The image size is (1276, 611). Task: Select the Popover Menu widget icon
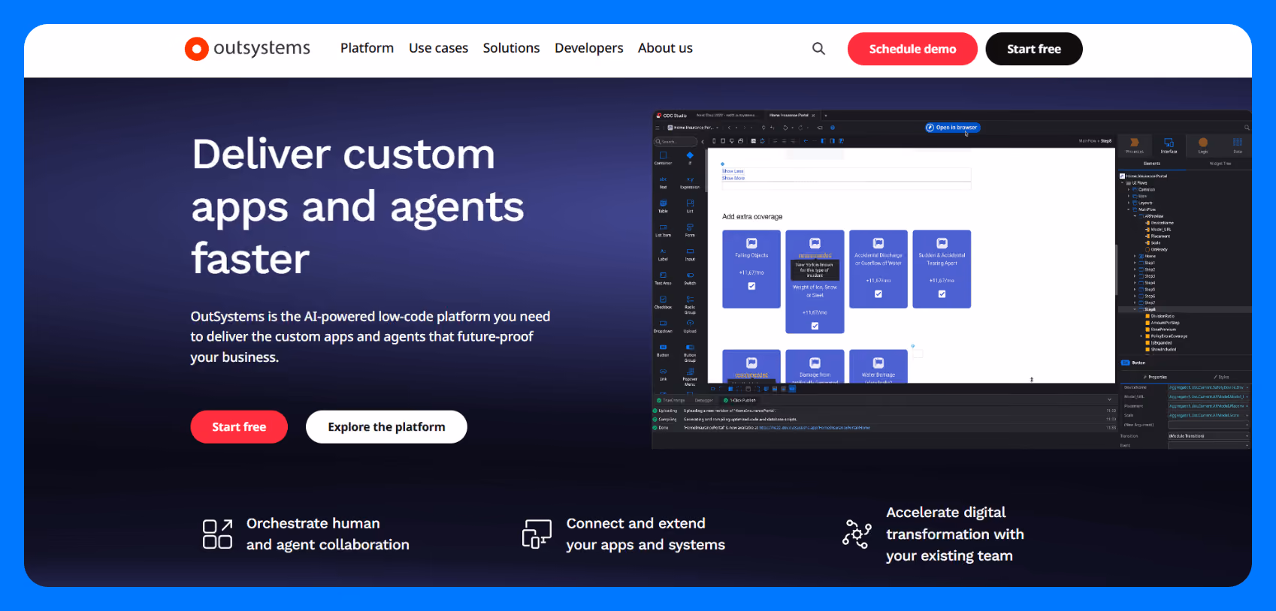click(x=690, y=372)
